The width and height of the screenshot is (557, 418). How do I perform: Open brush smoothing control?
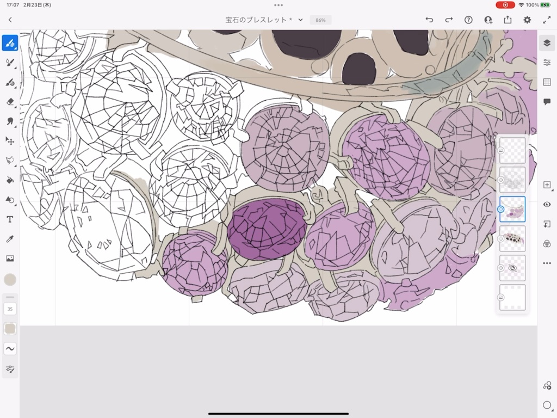point(10,349)
